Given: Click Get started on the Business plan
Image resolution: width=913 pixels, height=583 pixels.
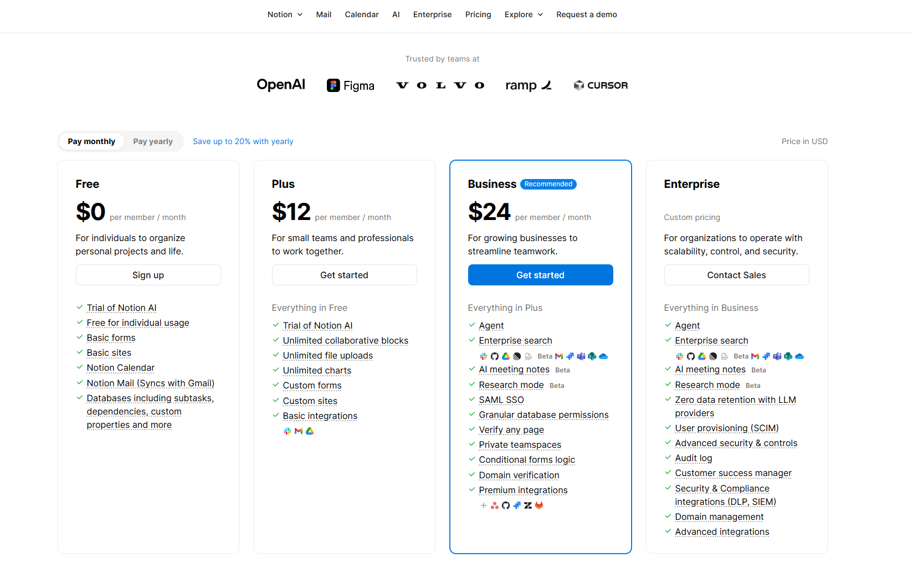Looking at the screenshot, I should pyautogui.click(x=541, y=275).
